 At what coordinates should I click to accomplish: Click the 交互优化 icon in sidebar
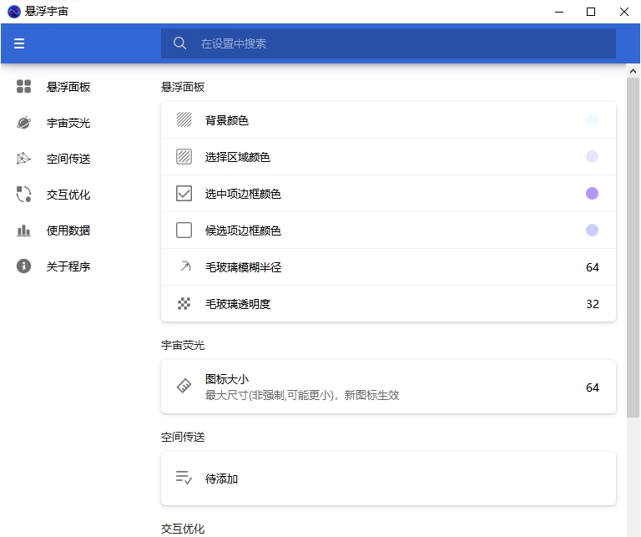(x=23, y=195)
